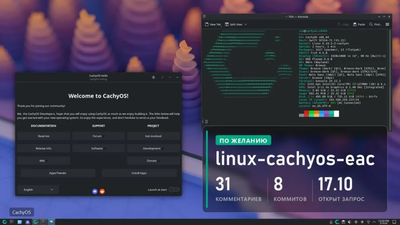Click New Tab in Konsole toolbar
400x225 pixels.
coord(213,25)
